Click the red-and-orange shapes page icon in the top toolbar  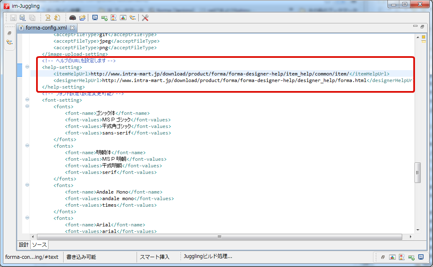click(114, 18)
